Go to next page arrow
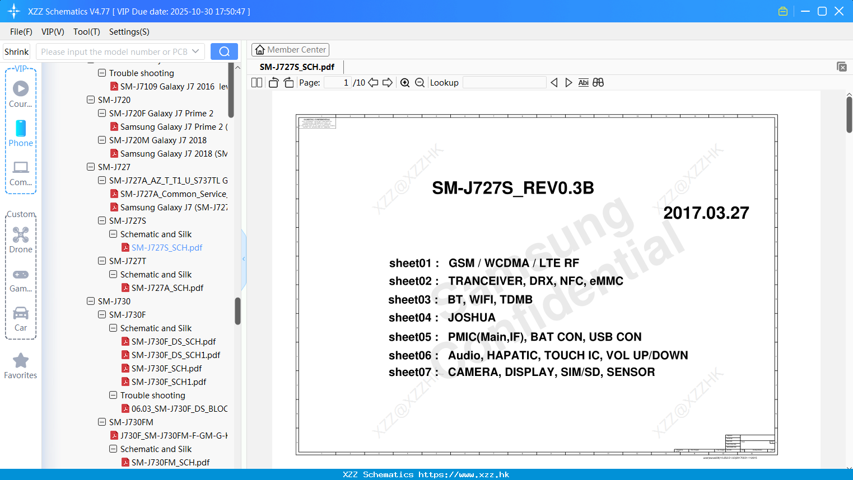 coord(388,82)
